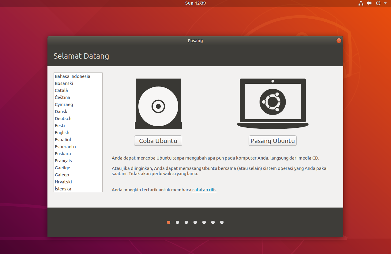
Task: Select Deutsch in language list
Action: pyautogui.click(x=78, y=119)
